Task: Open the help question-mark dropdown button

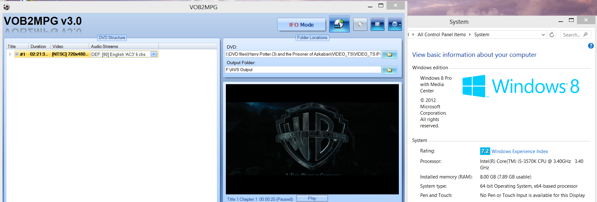Action: click(395, 24)
